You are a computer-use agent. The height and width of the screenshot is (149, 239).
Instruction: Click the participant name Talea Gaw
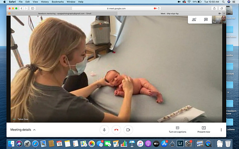[x=23, y=119]
